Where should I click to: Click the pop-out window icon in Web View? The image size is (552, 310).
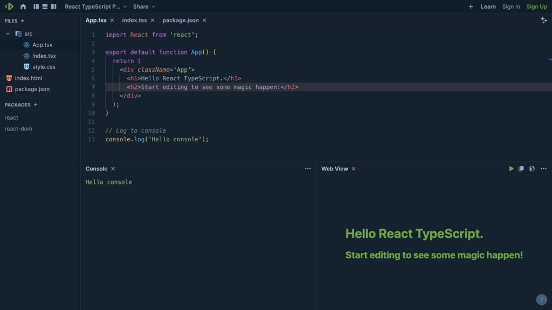click(x=521, y=169)
